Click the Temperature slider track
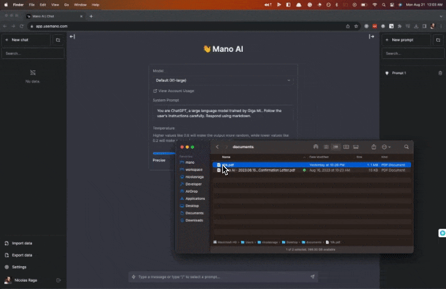446x289 pixels. 164,153
